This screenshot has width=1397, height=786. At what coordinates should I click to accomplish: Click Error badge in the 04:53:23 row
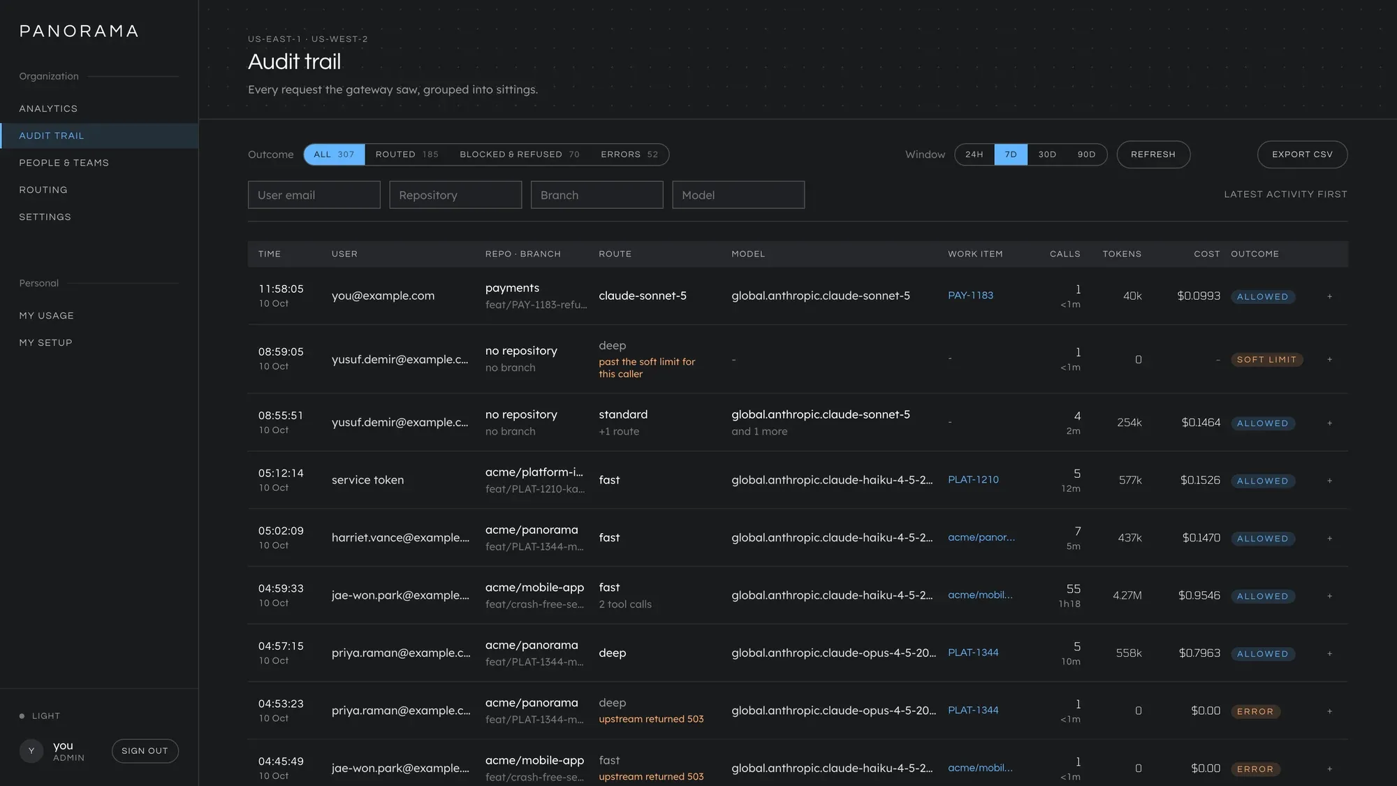(x=1255, y=711)
